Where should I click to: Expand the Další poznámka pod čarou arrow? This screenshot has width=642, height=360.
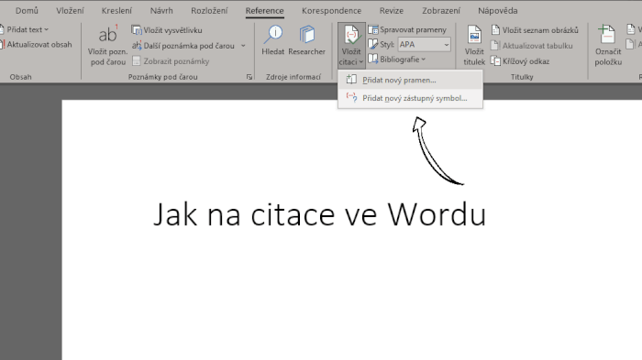[243, 46]
